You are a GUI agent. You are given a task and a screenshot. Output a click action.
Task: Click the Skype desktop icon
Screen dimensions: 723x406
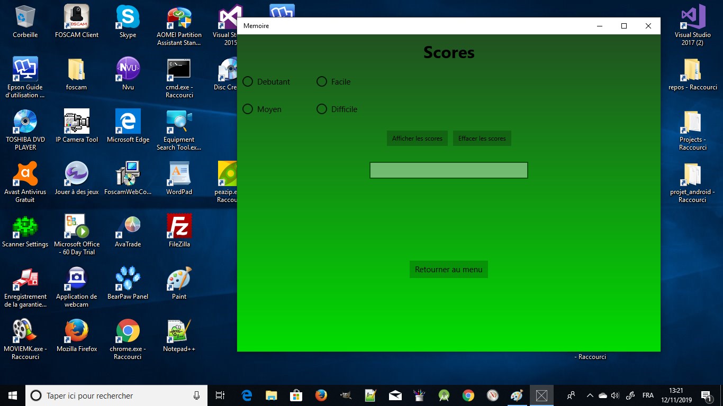tap(128, 22)
